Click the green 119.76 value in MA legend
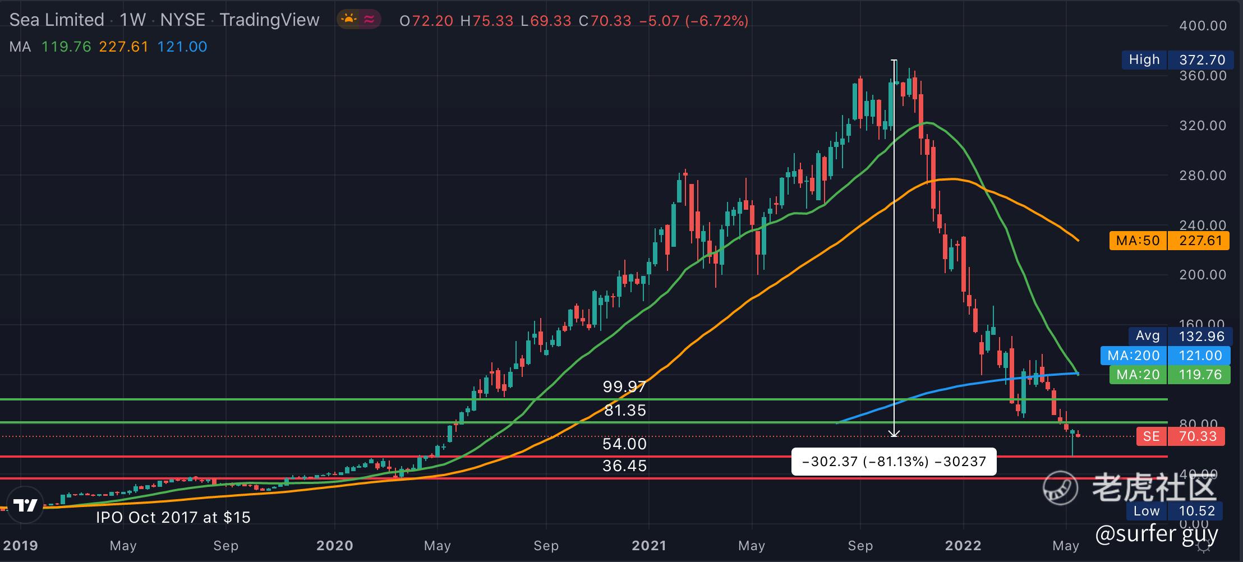 [x=66, y=47]
